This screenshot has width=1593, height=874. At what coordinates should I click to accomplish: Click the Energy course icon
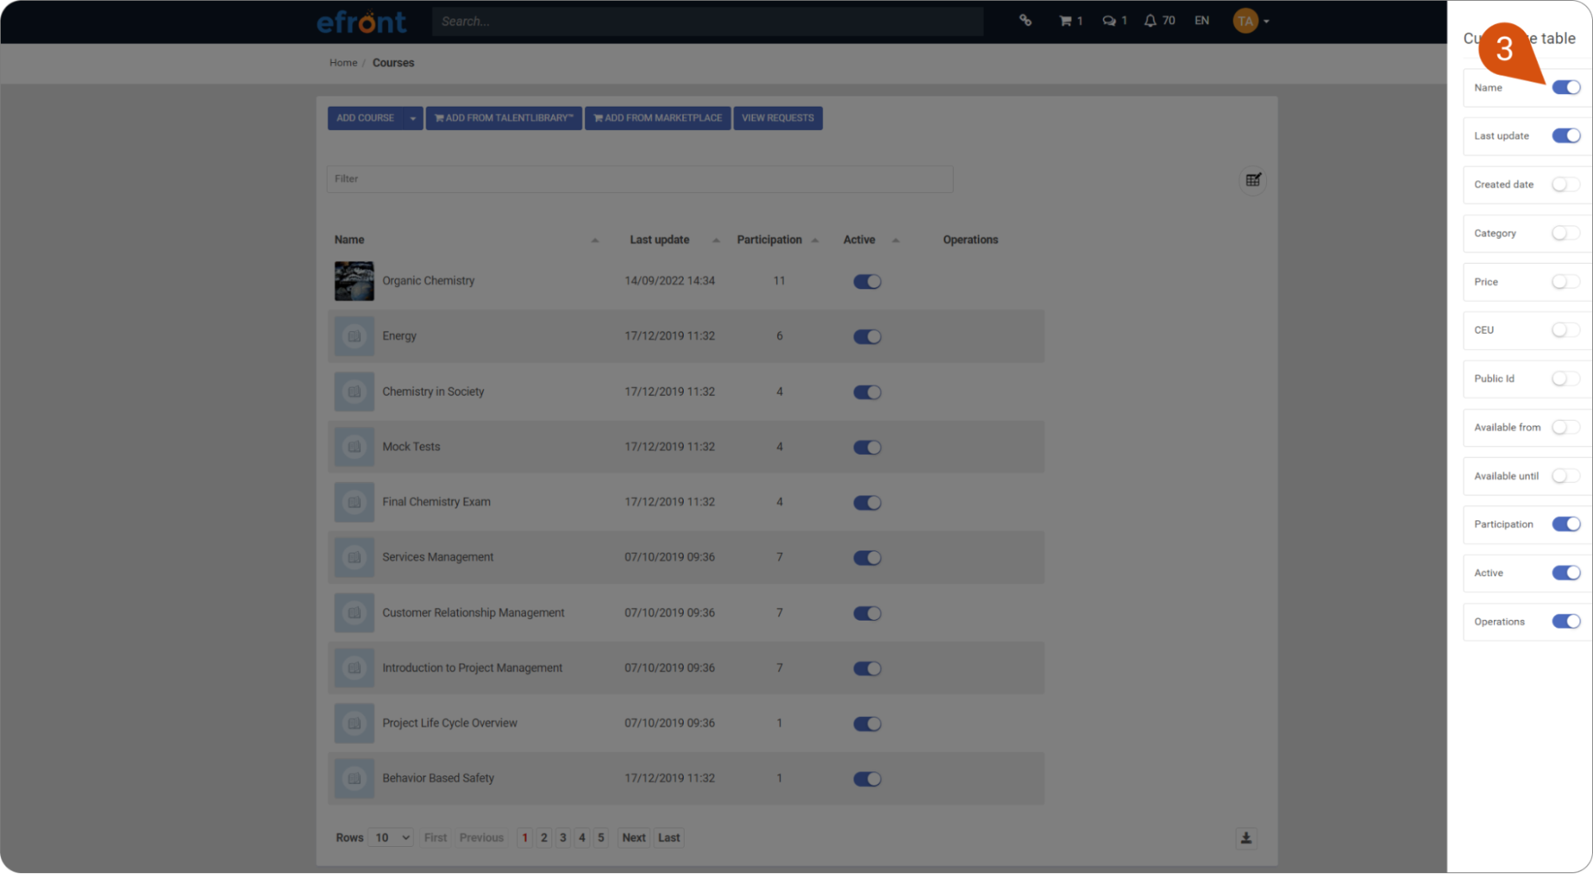pos(354,336)
